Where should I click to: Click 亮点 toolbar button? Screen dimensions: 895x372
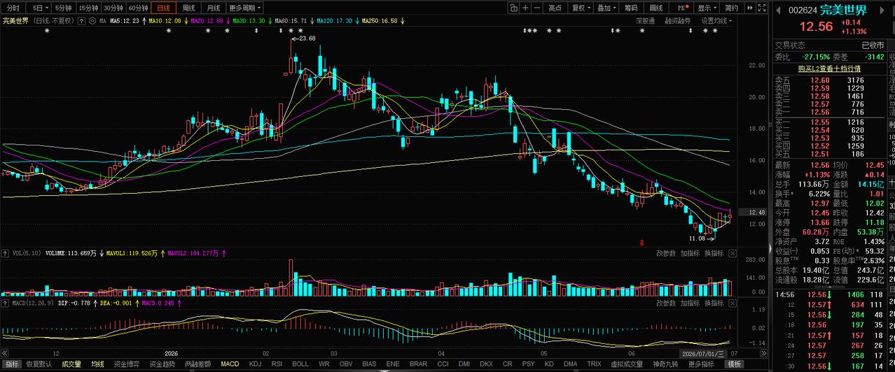point(555,8)
